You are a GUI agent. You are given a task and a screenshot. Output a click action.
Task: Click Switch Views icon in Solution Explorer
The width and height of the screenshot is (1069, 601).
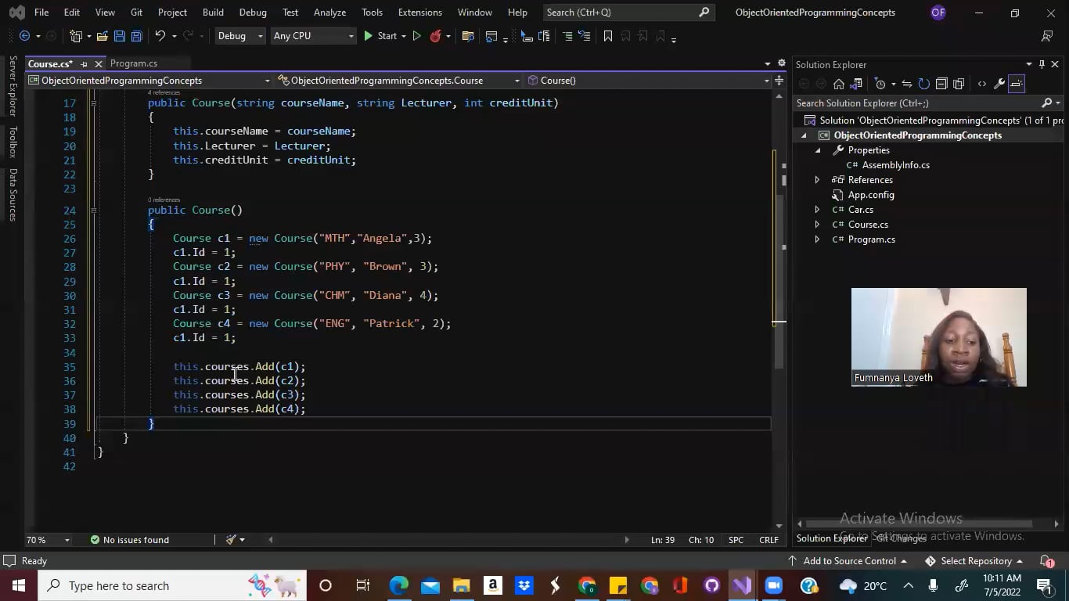[856, 84]
